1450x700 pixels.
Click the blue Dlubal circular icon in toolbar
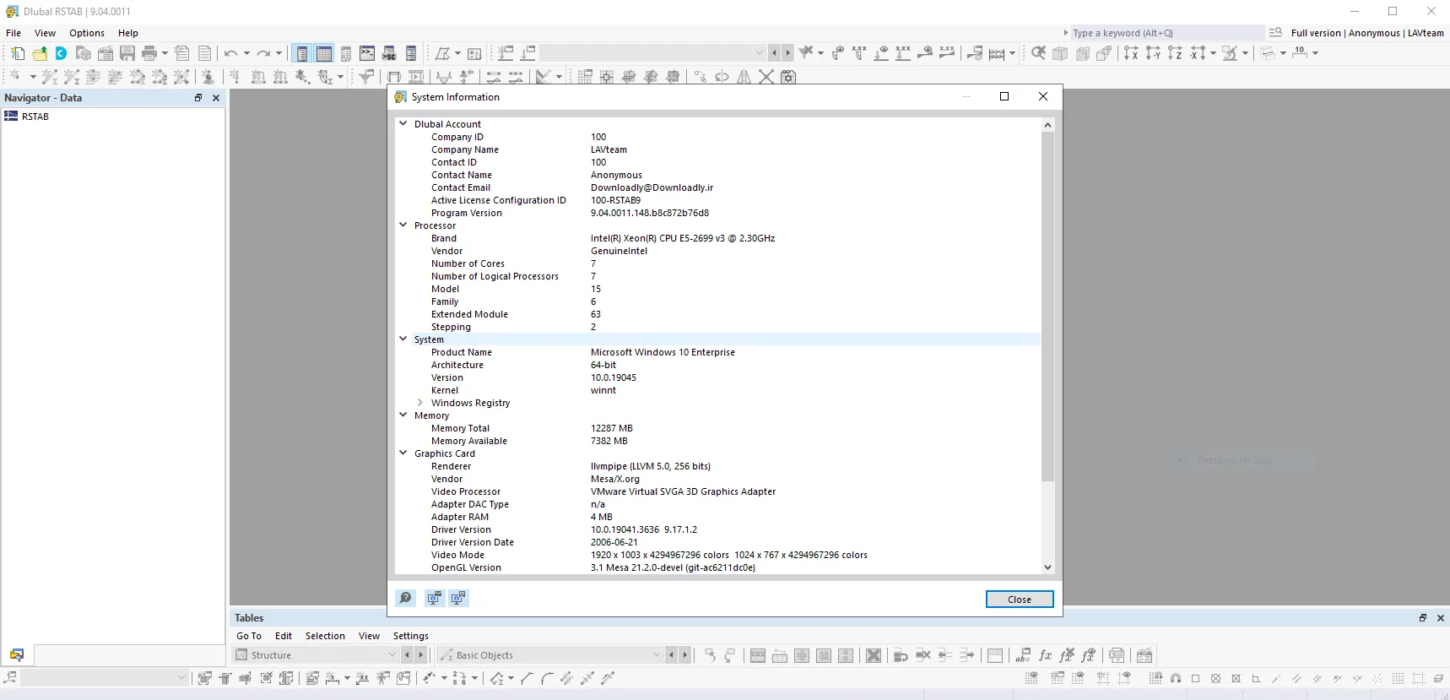coord(62,53)
